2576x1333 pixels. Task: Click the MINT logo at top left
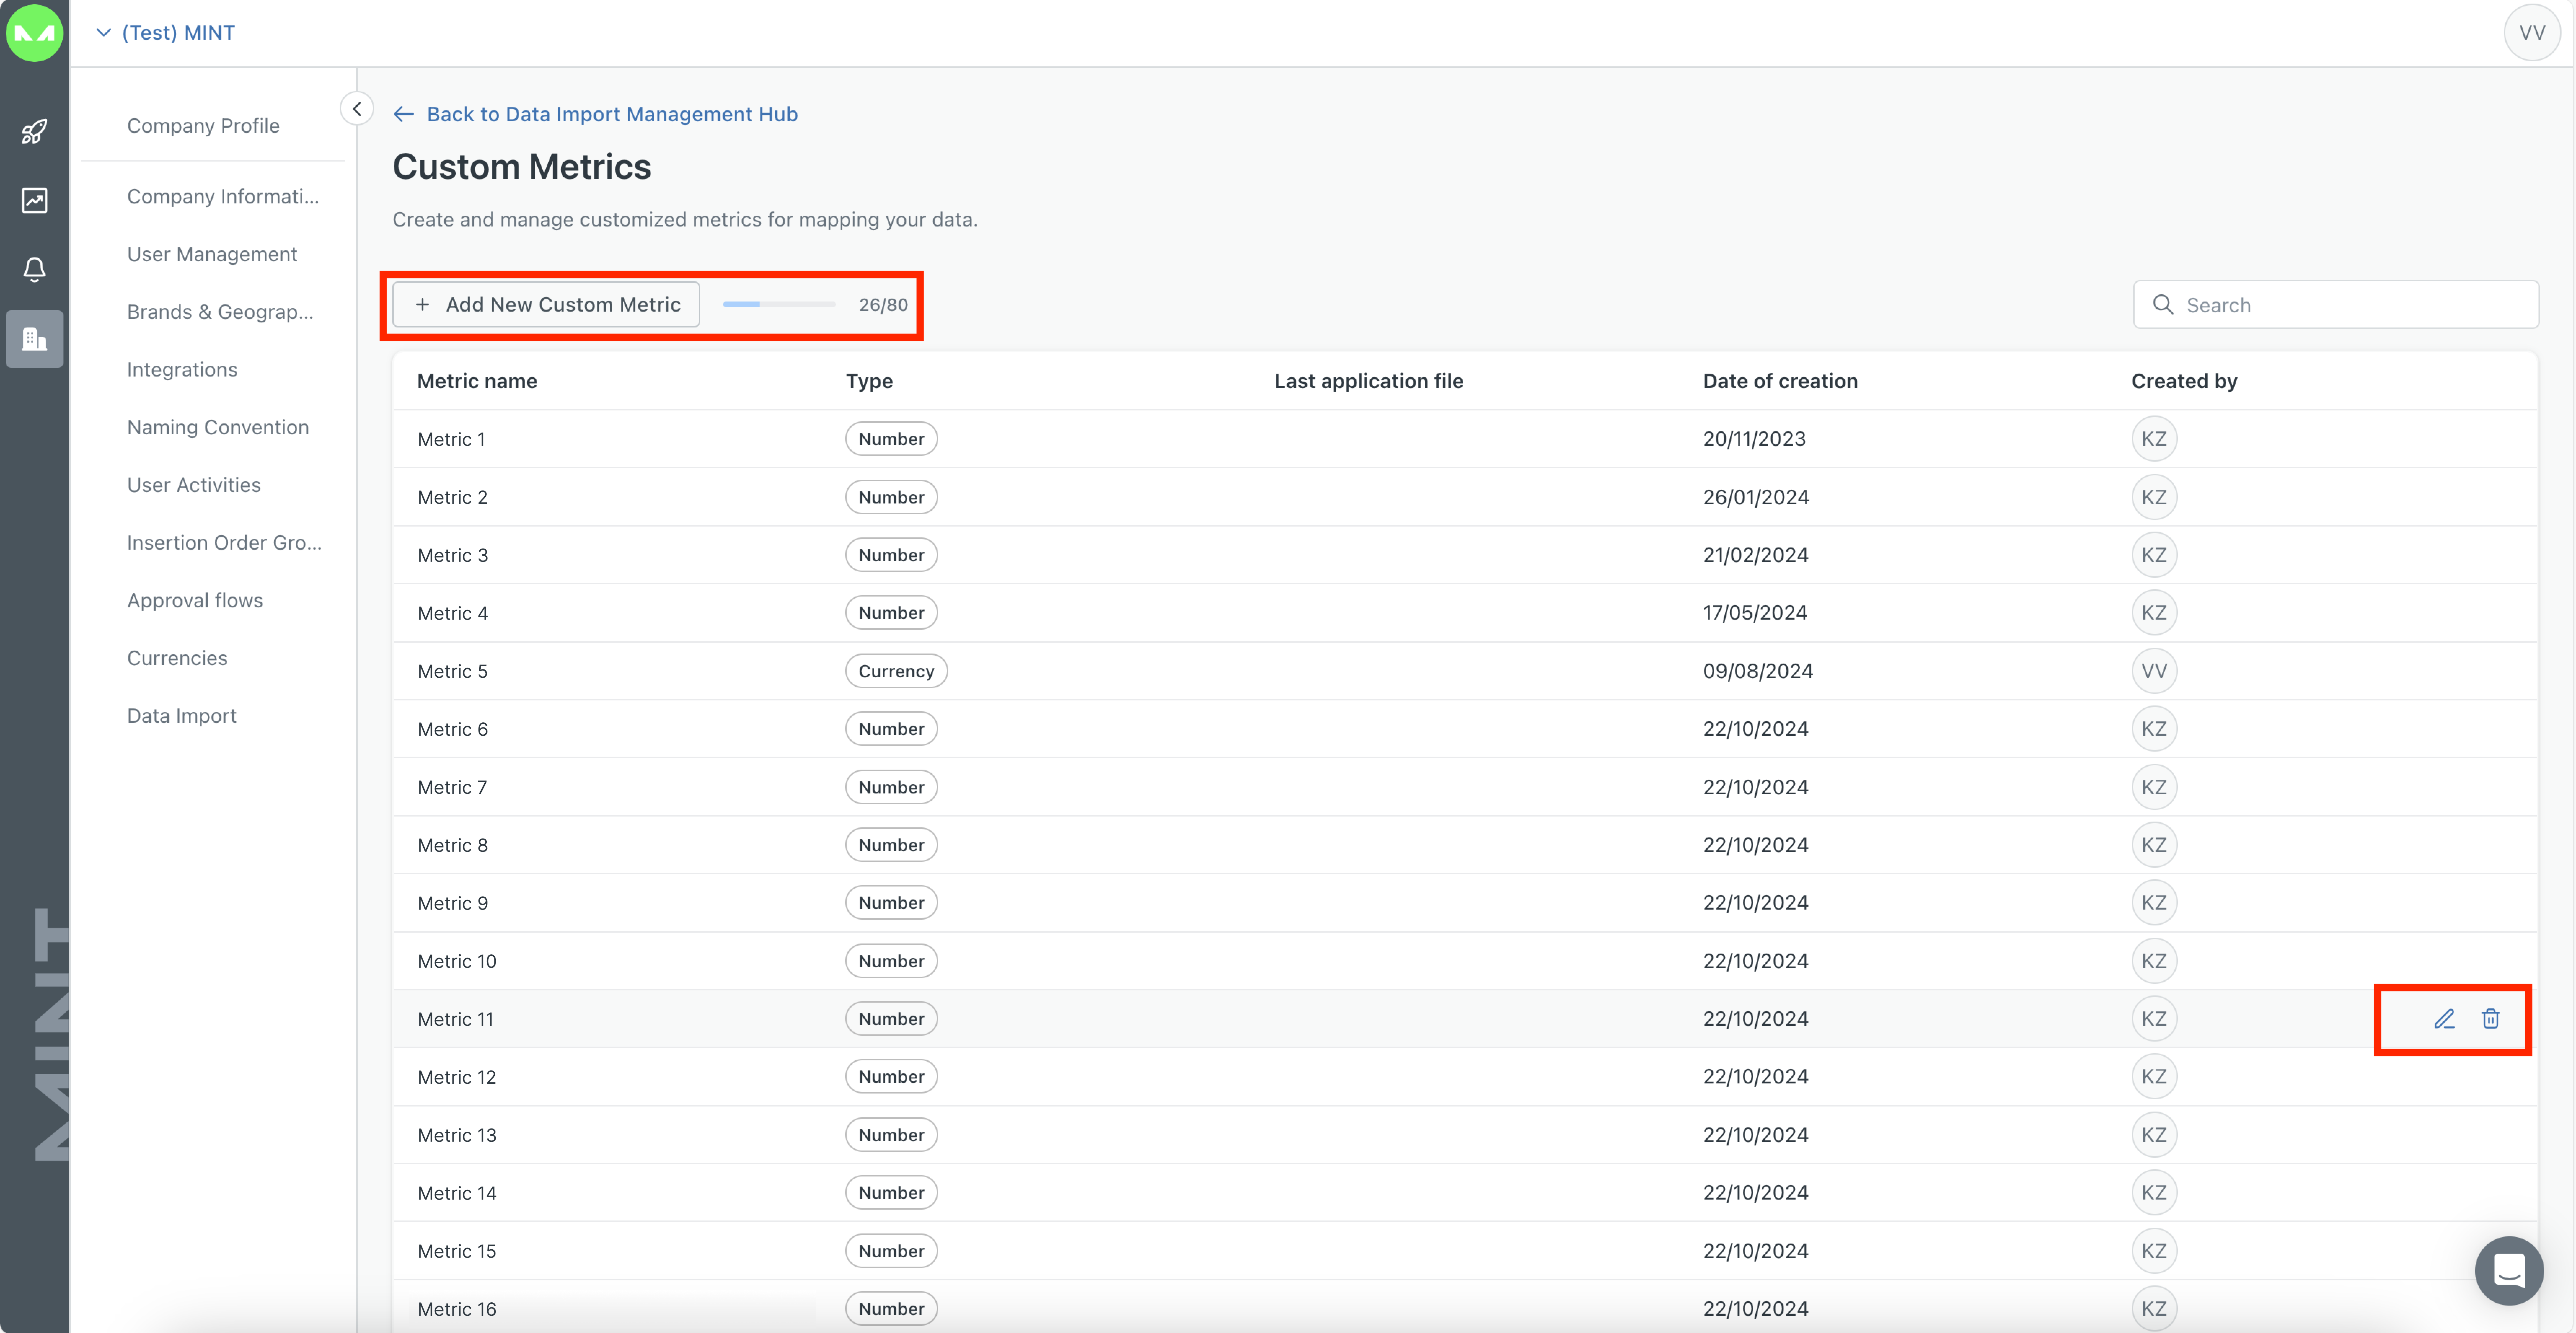[x=34, y=32]
